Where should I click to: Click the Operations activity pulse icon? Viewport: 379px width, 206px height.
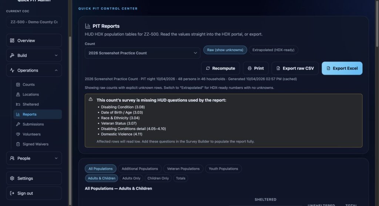(12, 70)
